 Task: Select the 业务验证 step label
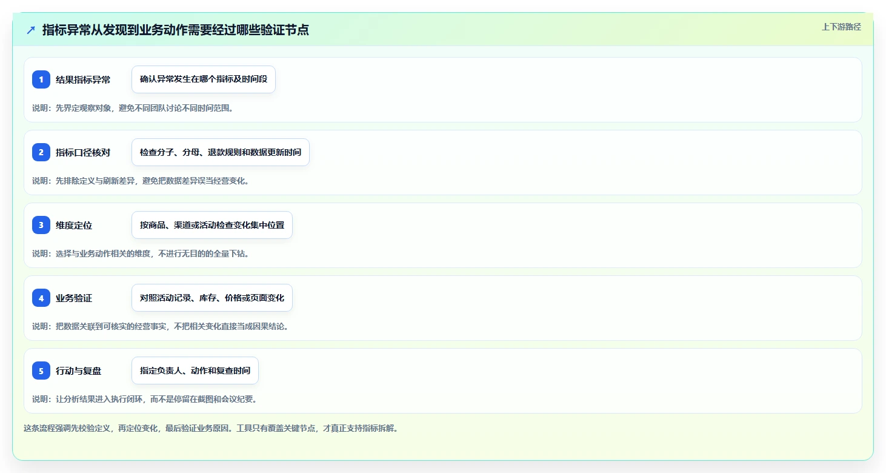74,298
